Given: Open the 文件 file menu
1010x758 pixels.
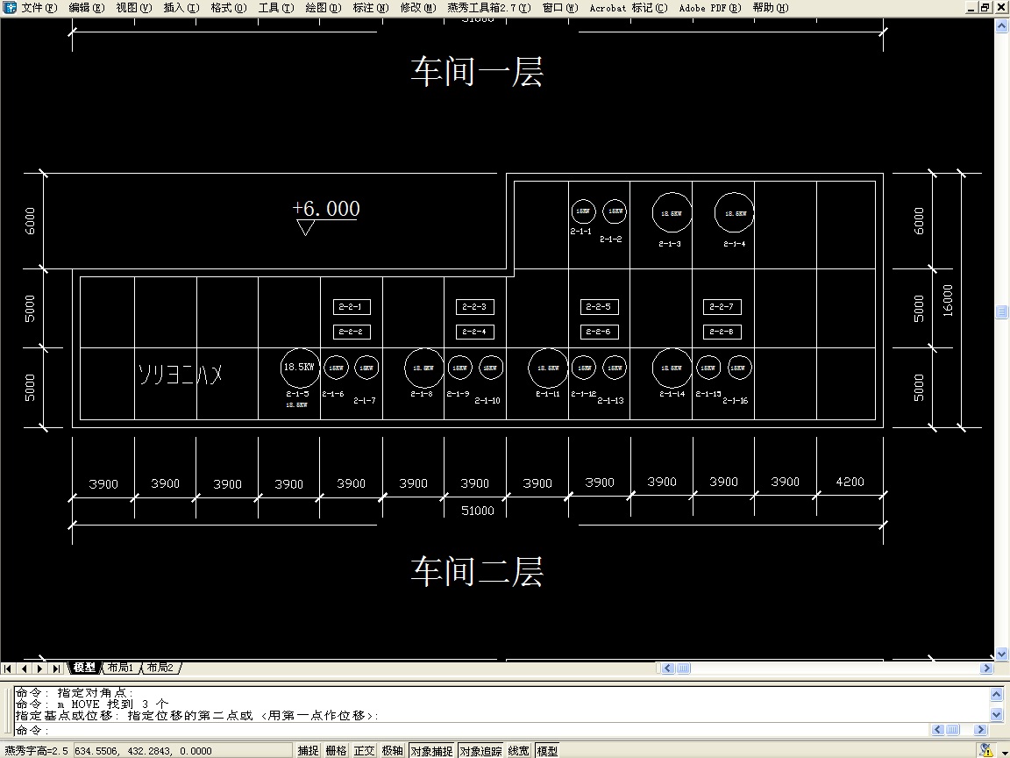Looking at the screenshot, I should point(39,8).
